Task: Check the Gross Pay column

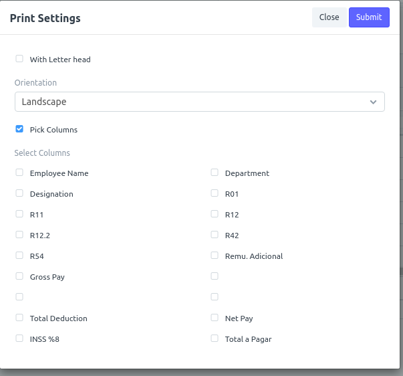Action: pyautogui.click(x=19, y=276)
